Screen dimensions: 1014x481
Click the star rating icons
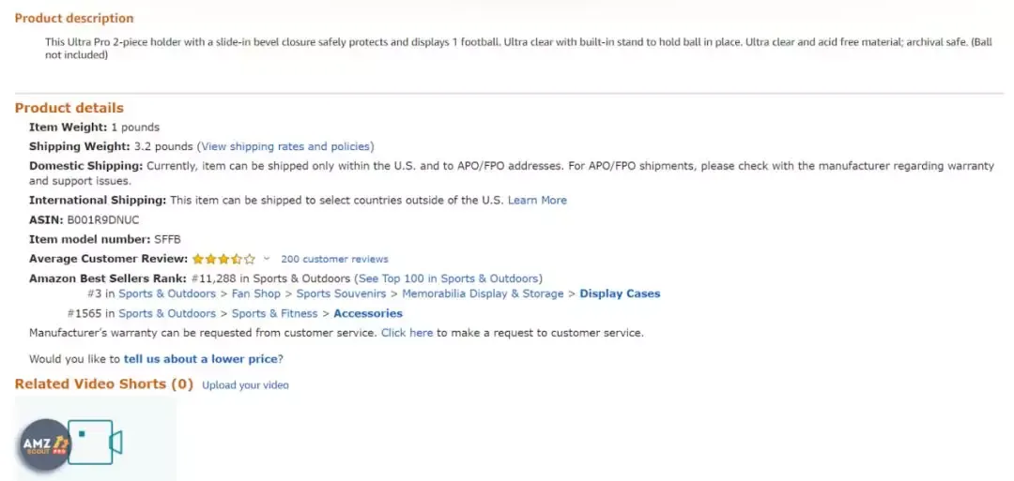[223, 259]
